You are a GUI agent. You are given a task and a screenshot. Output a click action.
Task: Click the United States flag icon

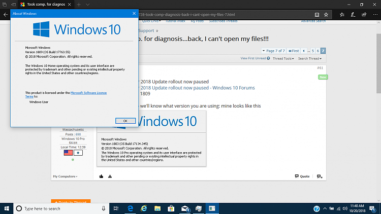[68, 153]
